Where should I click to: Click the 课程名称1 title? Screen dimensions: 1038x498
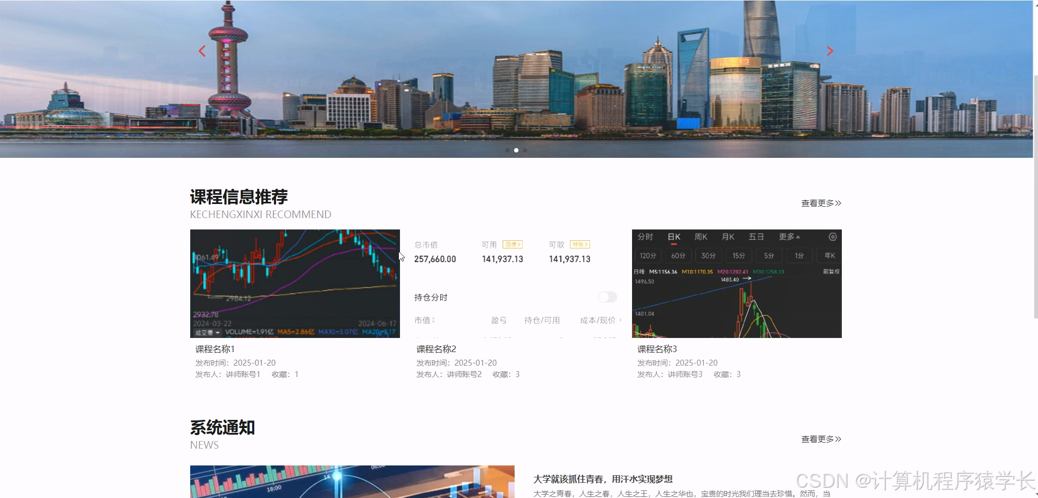coord(215,349)
